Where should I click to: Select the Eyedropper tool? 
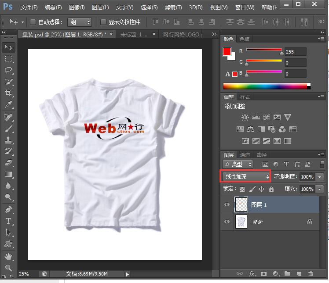tap(8, 104)
